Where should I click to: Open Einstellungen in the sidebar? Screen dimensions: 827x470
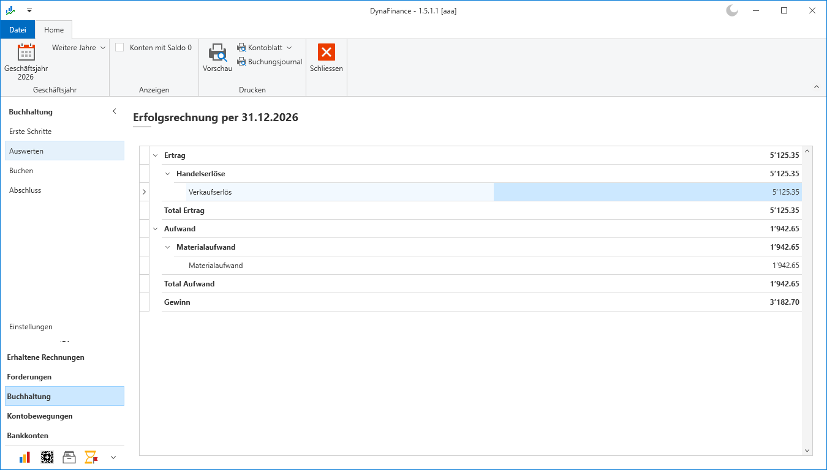click(x=64, y=327)
